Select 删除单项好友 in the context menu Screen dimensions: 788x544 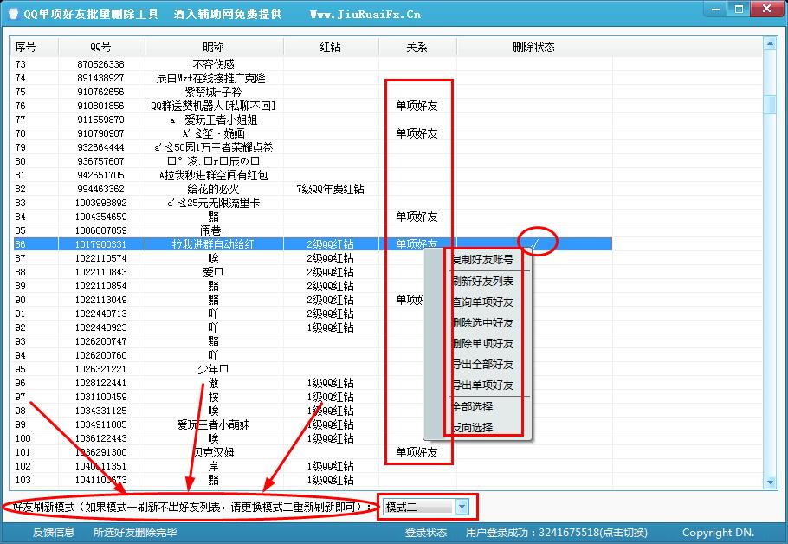(482, 343)
